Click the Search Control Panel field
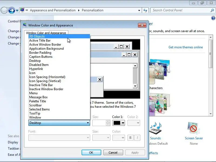Screen dimensions: 216x162 (x=180, y=10)
